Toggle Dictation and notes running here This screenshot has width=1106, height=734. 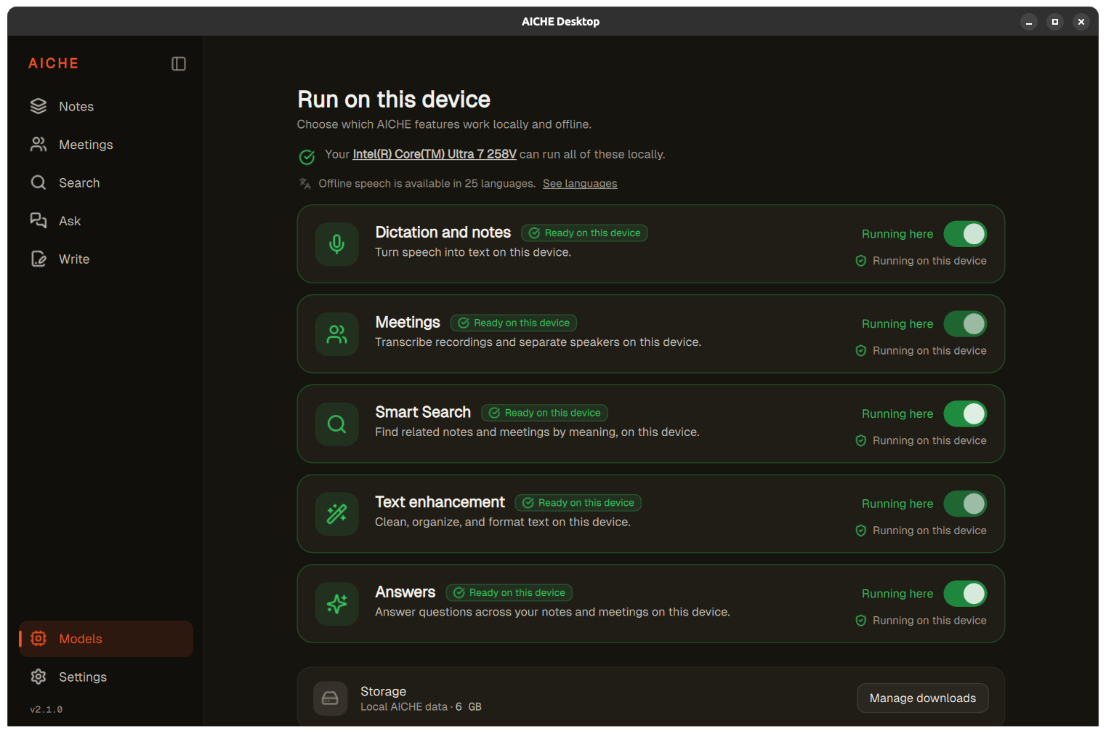[x=965, y=234]
